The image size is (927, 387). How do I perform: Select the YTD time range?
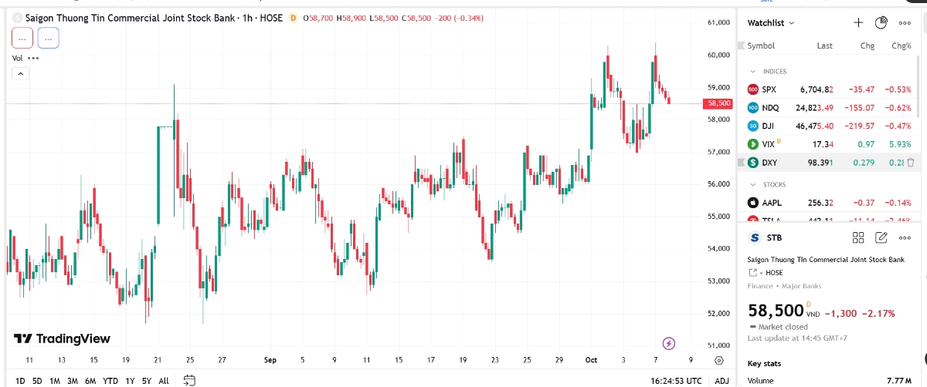pyautogui.click(x=110, y=381)
